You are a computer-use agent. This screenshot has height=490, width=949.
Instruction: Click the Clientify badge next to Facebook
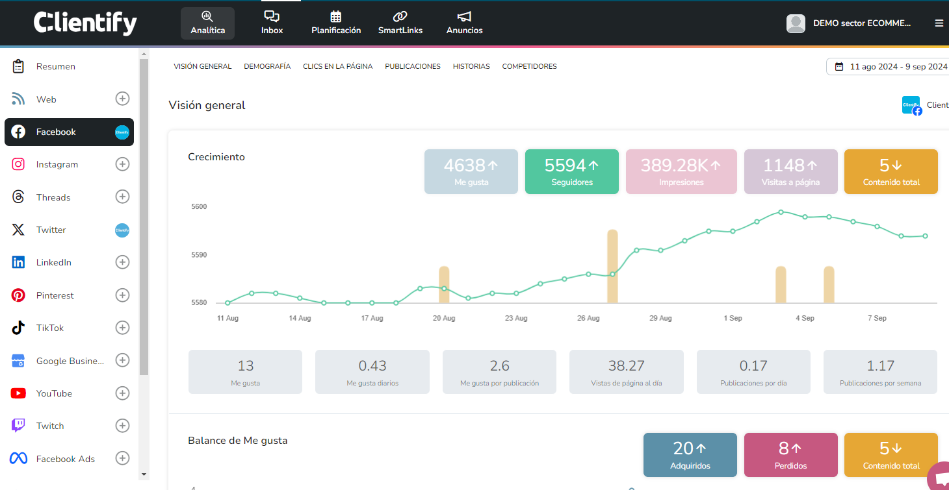(122, 132)
